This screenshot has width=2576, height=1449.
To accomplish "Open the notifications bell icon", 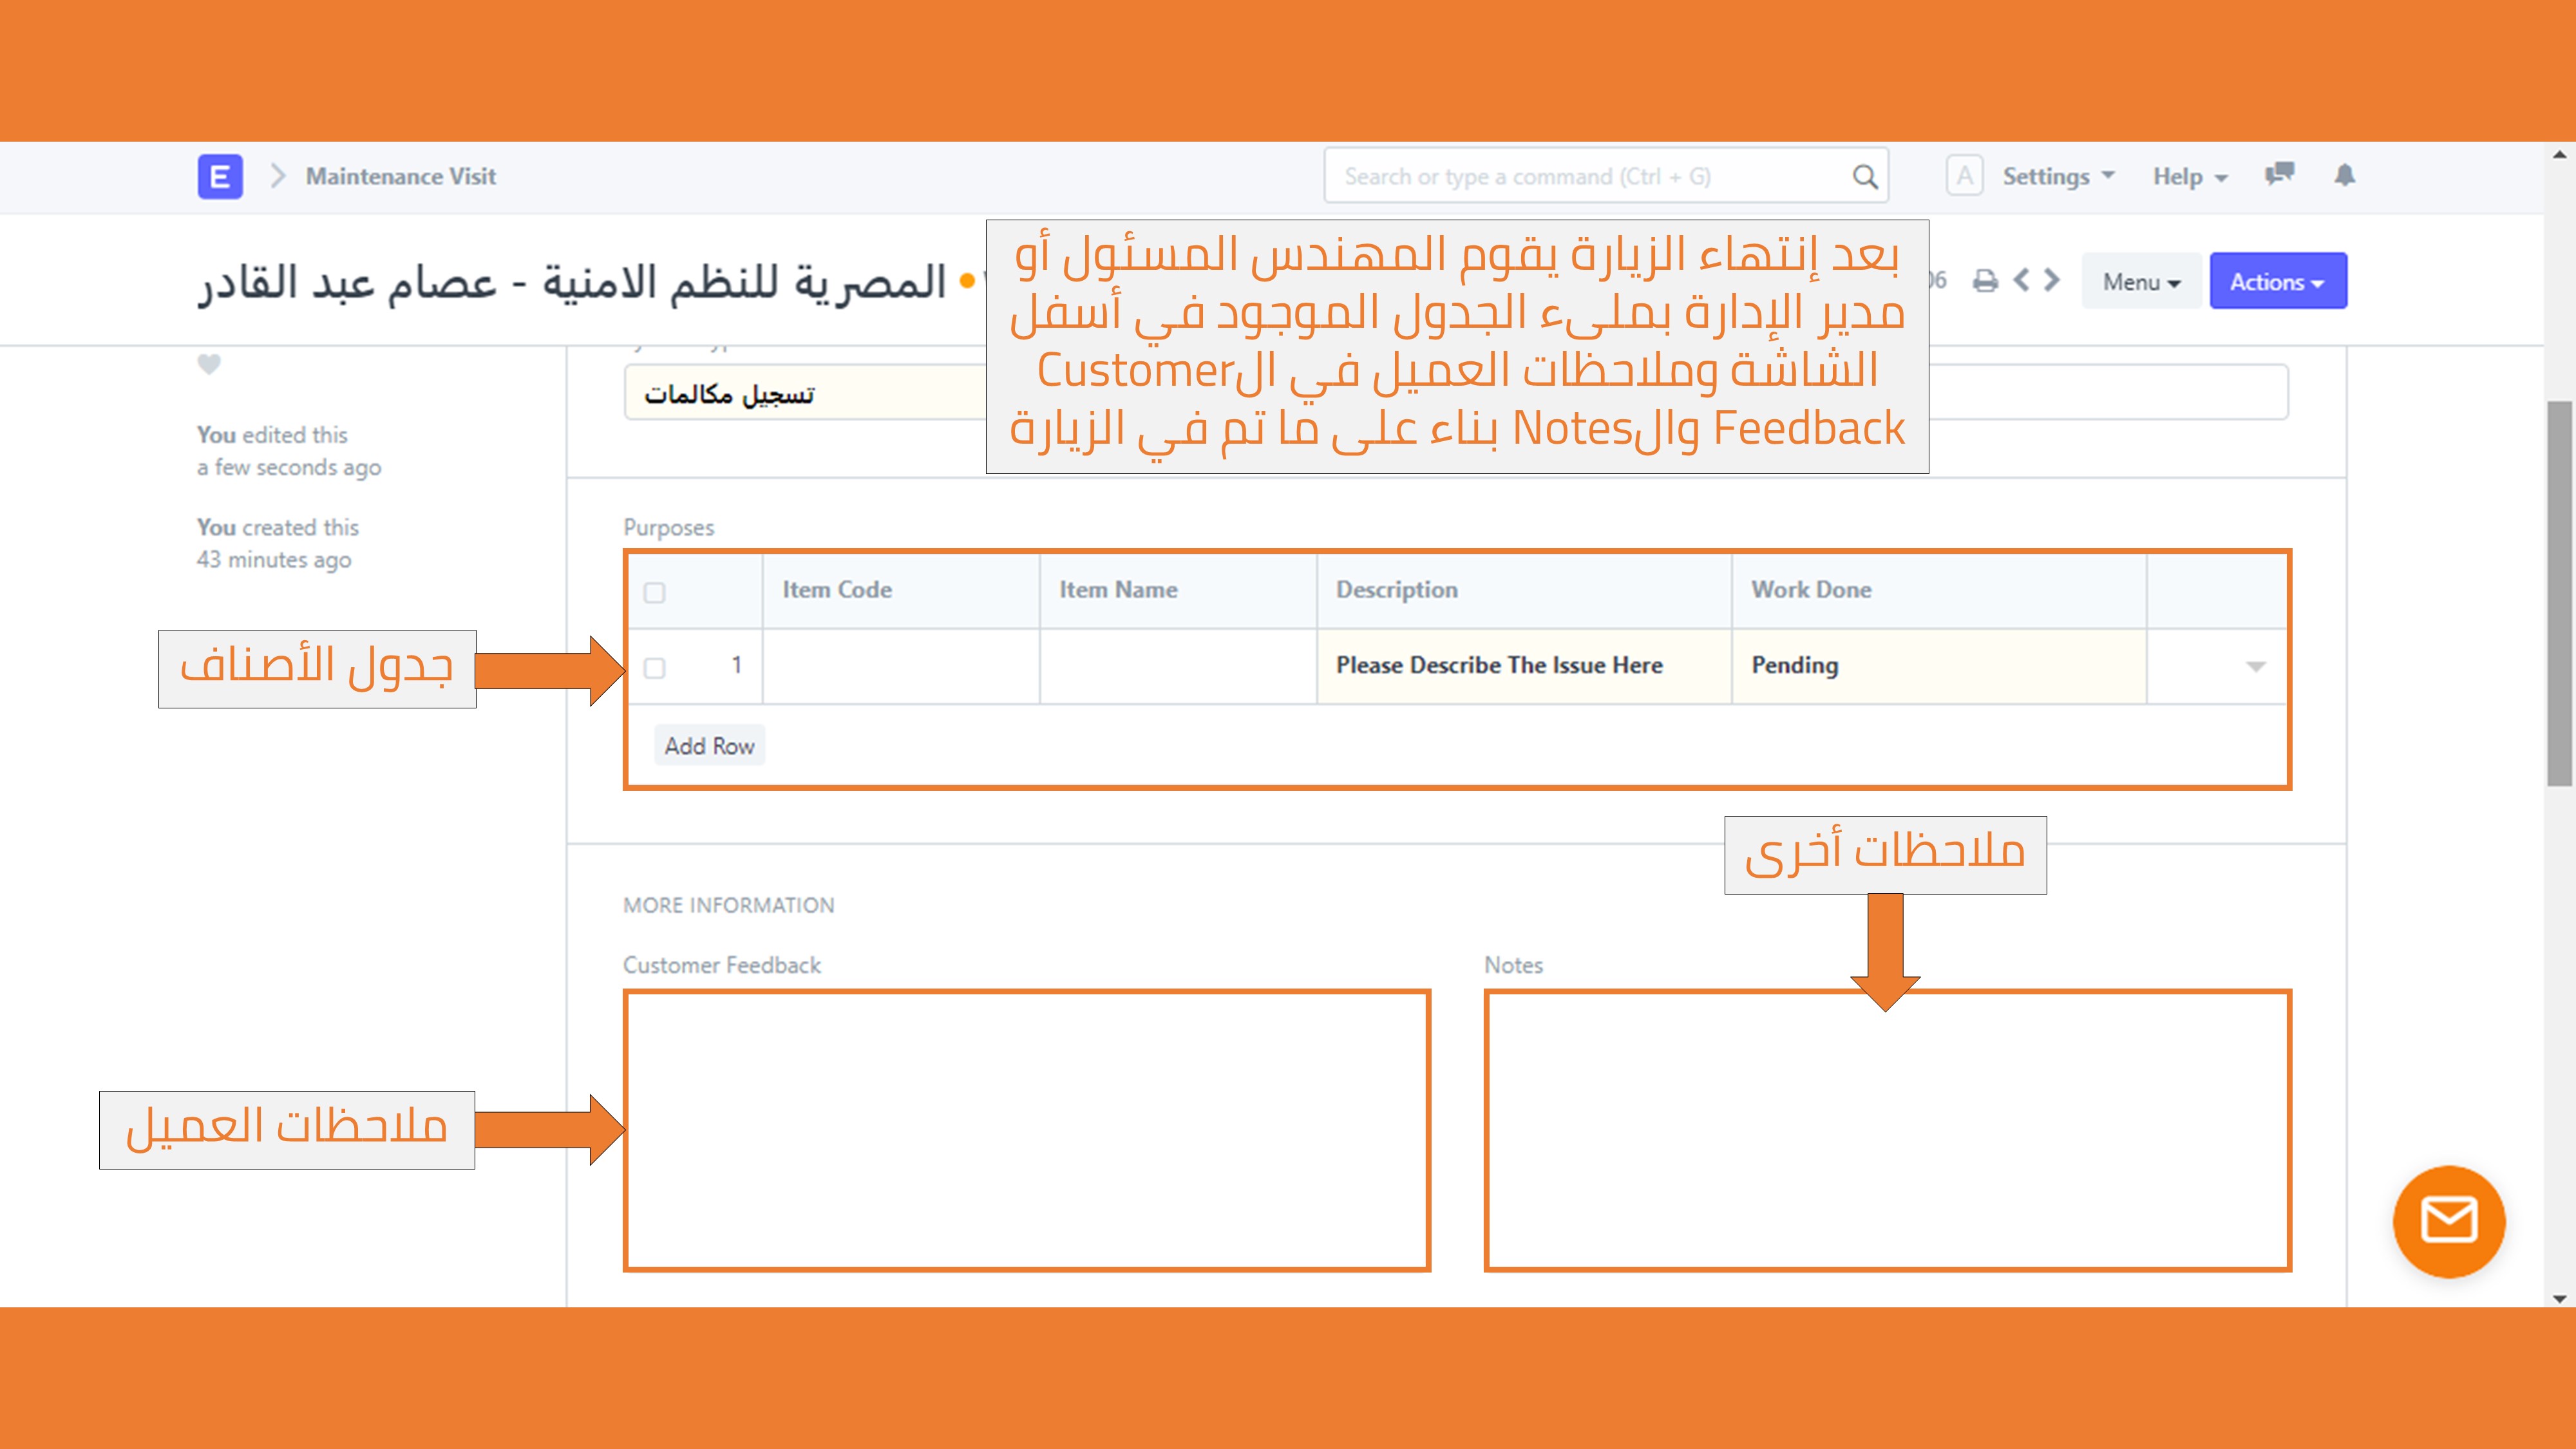I will point(2344,175).
